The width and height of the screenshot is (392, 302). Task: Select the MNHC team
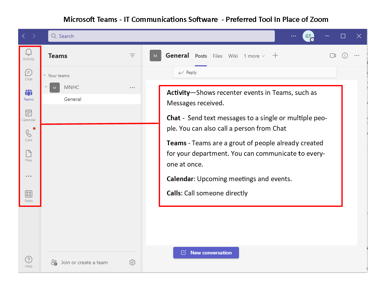72,87
